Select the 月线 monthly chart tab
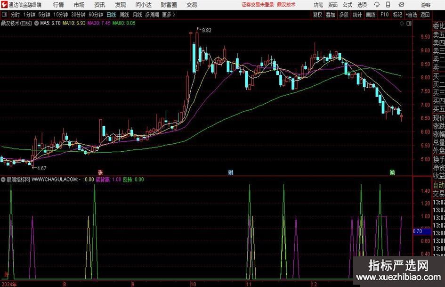This screenshot has width=445, height=287. tap(137, 15)
